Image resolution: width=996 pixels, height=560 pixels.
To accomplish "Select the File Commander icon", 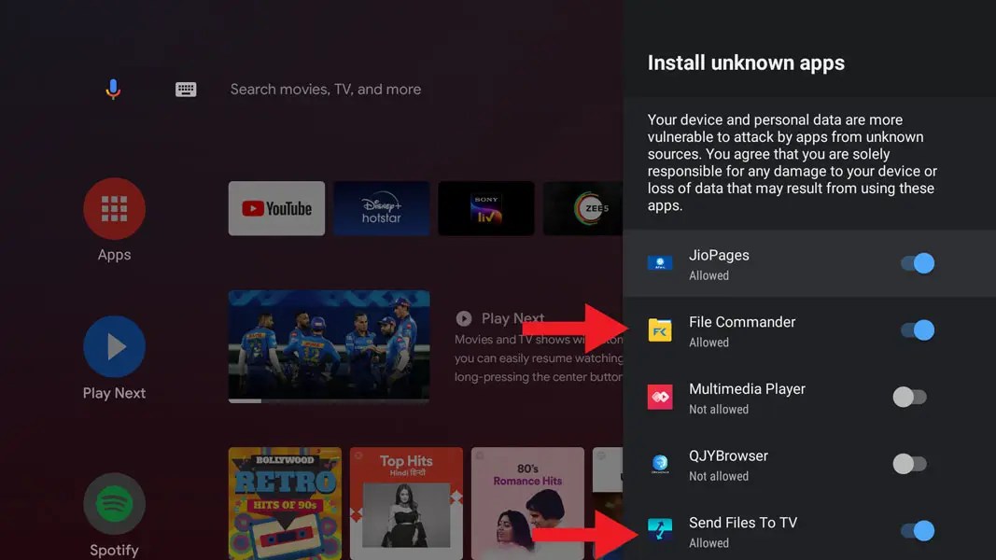I will [x=661, y=329].
